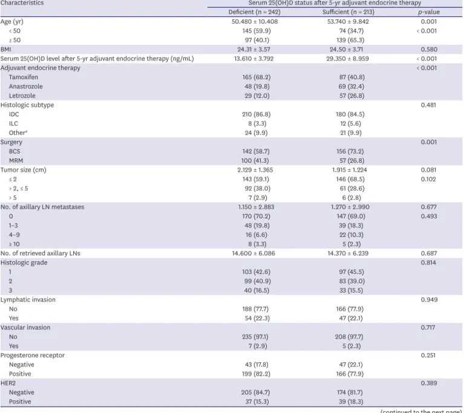Select the value '14.600 ± 6.086'
Image resolution: width=464 pixels, height=413 pixels.
coord(253,253)
